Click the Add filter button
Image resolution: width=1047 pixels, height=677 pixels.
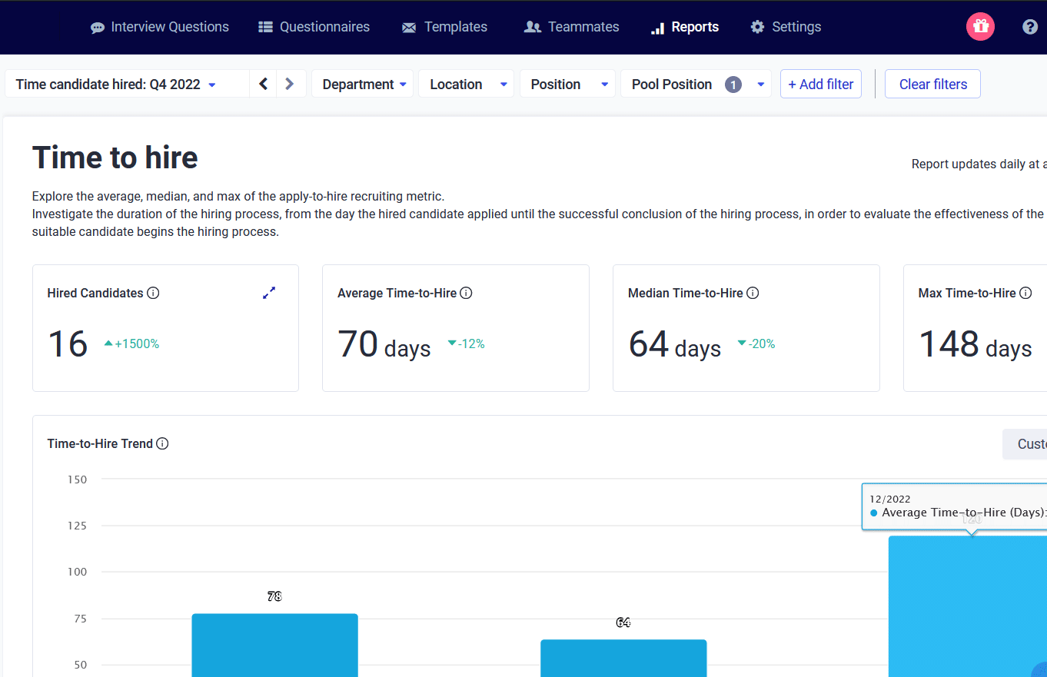(820, 84)
